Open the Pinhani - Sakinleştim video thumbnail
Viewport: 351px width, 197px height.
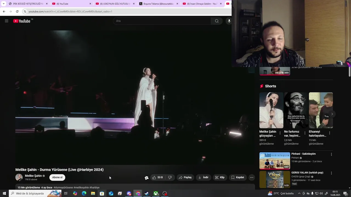(x=274, y=161)
